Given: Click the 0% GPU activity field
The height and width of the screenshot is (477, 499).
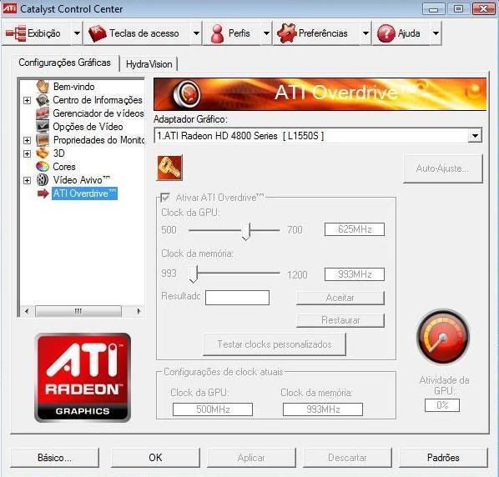Looking at the screenshot, I should [x=442, y=405].
